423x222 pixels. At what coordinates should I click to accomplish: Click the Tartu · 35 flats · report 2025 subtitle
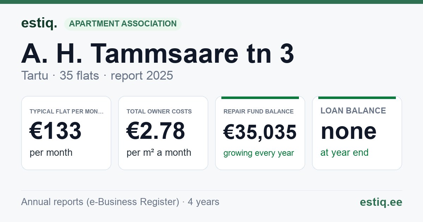(97, 75)
